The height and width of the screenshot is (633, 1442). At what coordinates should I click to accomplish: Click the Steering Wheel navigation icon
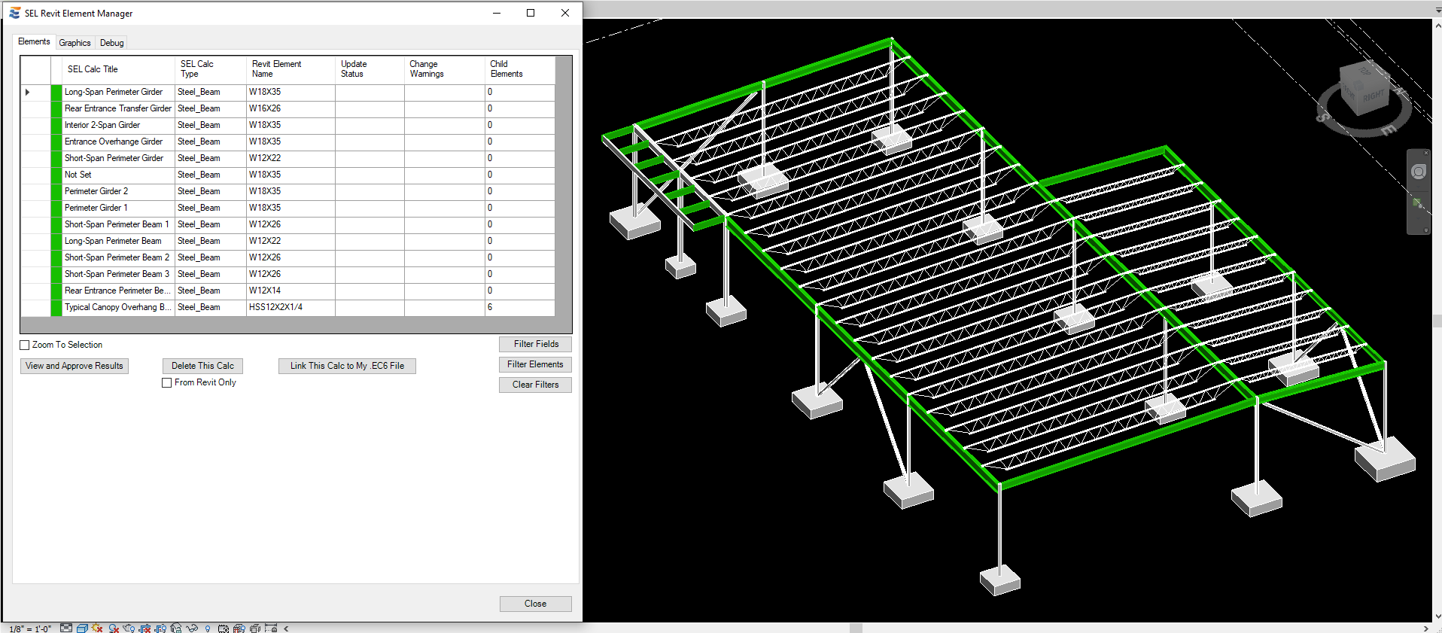coord(1419,172)
